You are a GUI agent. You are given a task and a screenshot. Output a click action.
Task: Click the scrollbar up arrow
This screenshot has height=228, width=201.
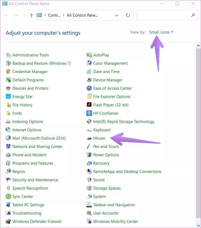tap(198, 46)
